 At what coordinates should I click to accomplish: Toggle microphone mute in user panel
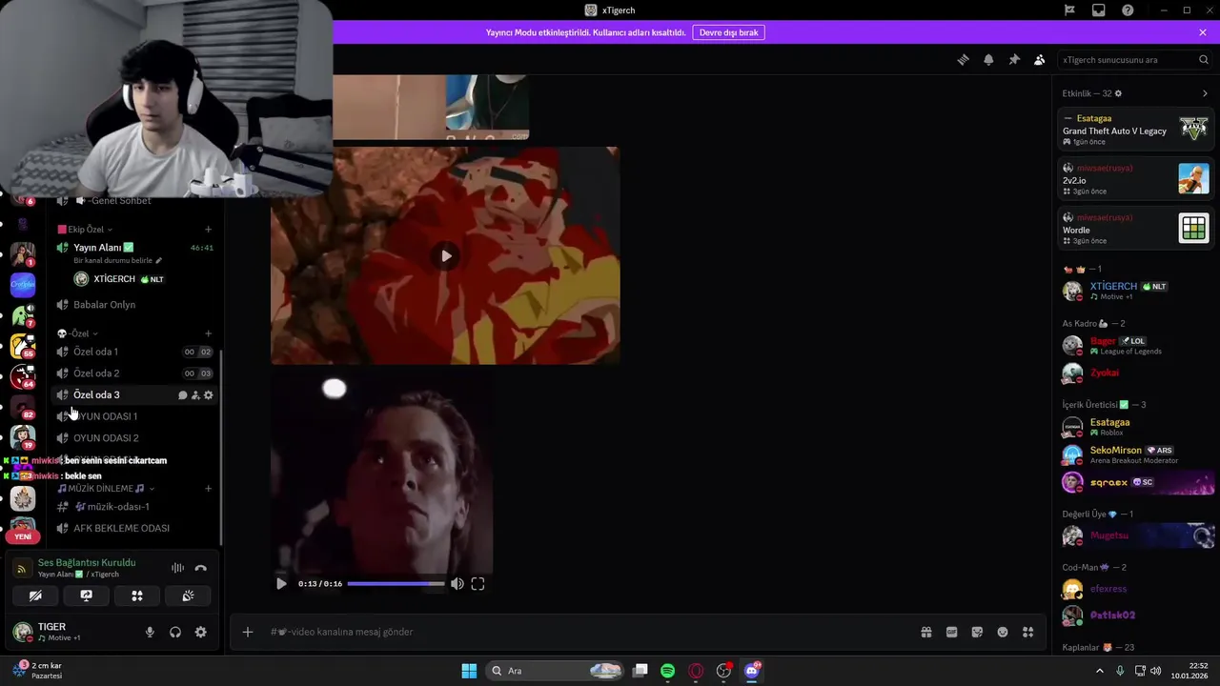tap(150, 632)
